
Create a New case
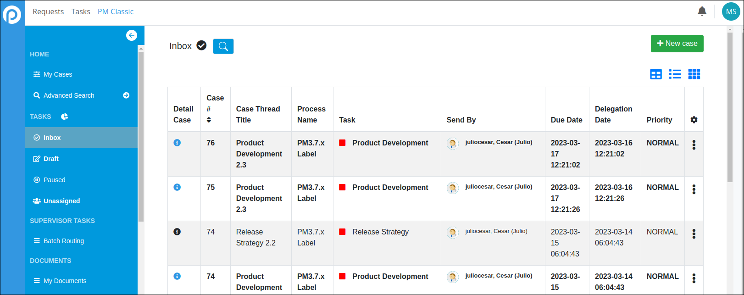point(677,44)
